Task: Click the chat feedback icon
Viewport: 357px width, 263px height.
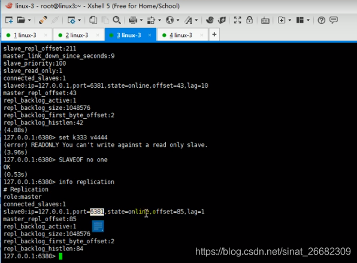Action: [x=334, y=20]
